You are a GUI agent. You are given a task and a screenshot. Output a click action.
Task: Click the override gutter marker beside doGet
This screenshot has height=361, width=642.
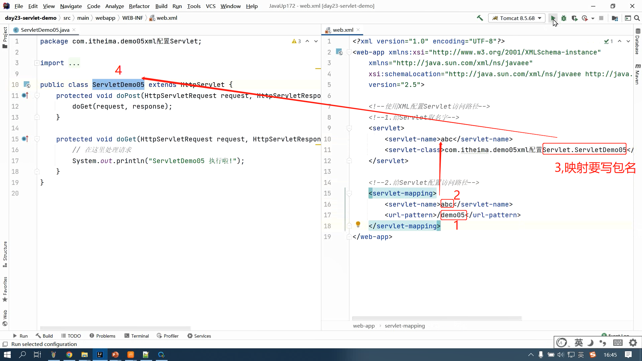point(25,139)
